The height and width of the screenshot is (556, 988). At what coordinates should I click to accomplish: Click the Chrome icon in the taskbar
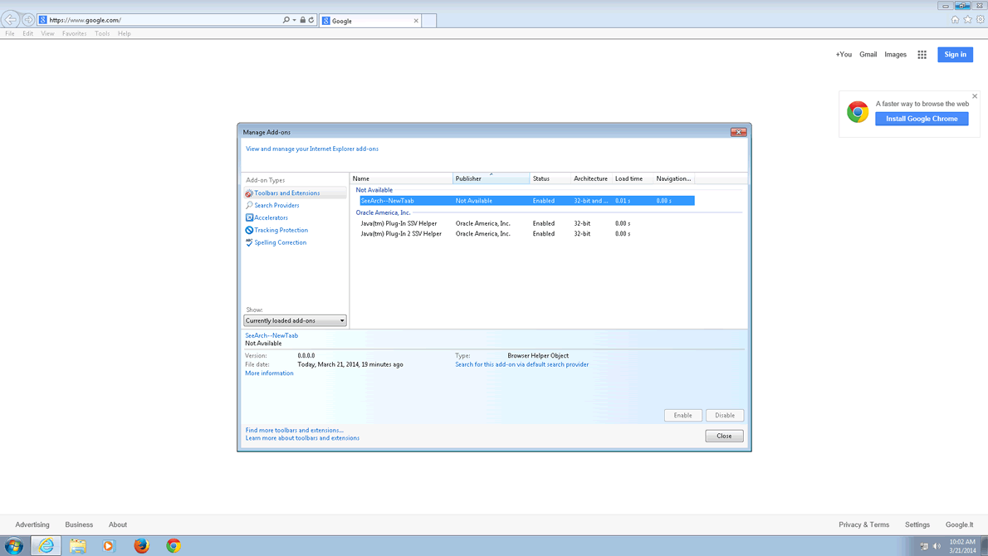(174, 545)
